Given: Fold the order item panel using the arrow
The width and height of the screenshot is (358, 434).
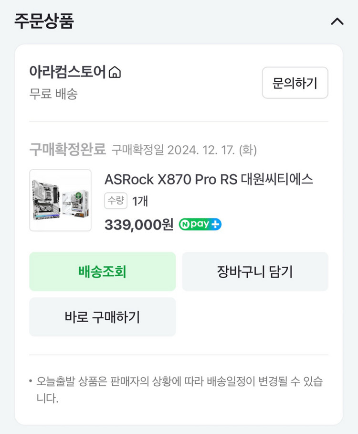Looking at the screenshot, I should pos(337,21).
